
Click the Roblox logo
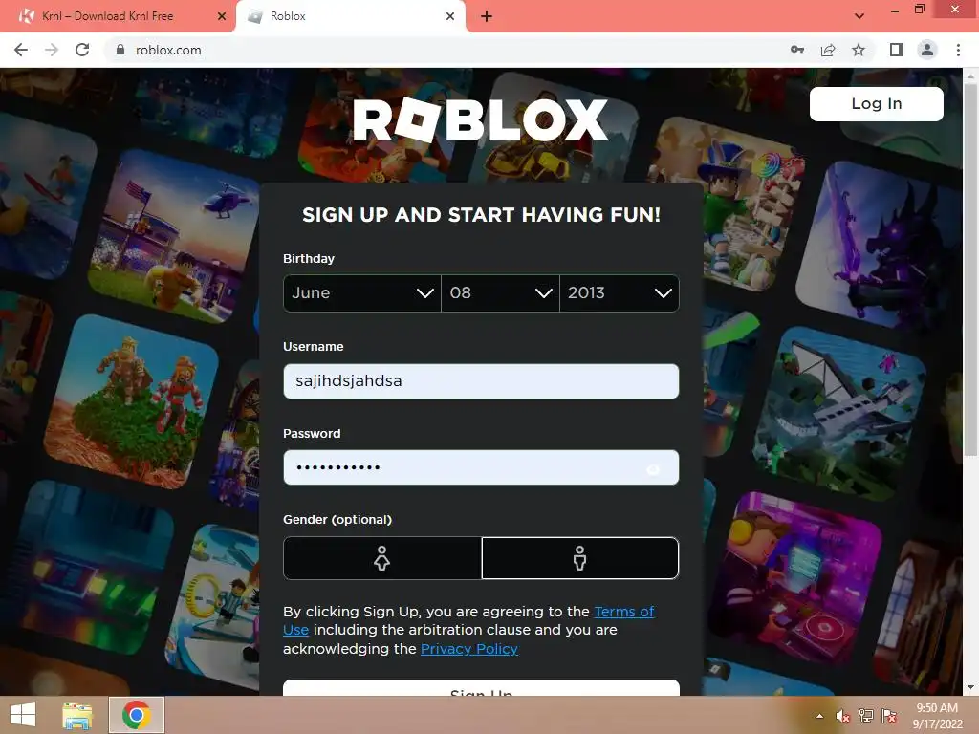[480, 120]
